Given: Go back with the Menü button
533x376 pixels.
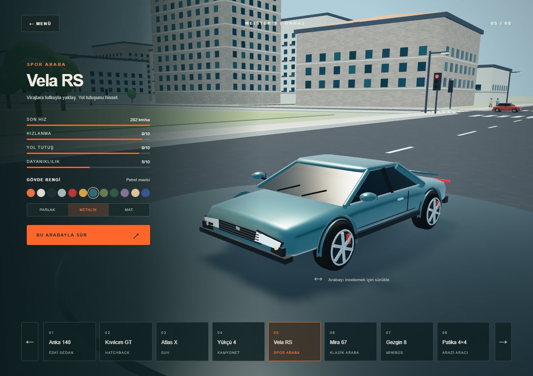Looking at the screenshot, I should [40, 23].
